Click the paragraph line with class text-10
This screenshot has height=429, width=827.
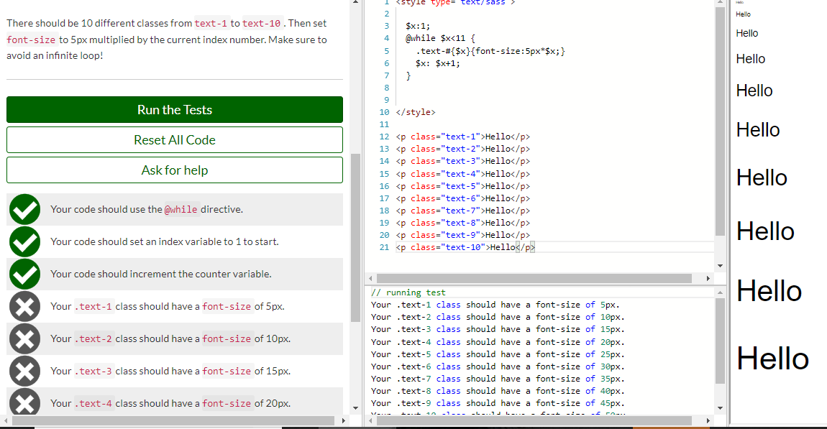[x=465, y=247]
